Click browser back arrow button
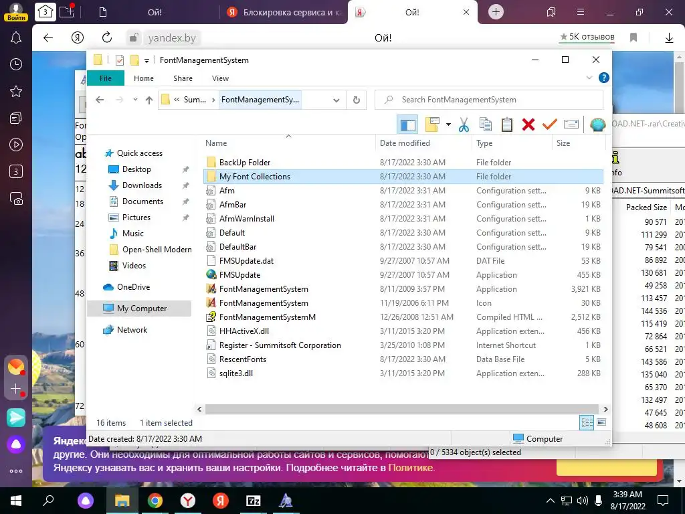The image size is (685, 514). pyautogui.click(x=48, y=38)
